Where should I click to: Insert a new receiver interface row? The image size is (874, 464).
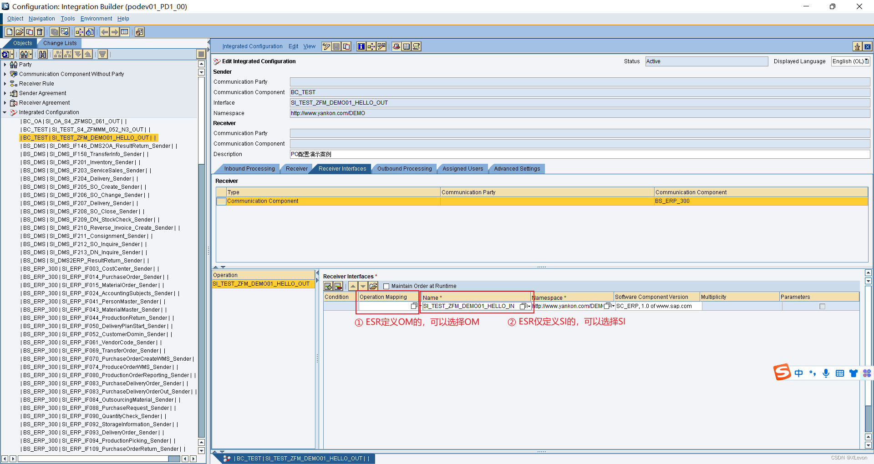pos(328,286)
